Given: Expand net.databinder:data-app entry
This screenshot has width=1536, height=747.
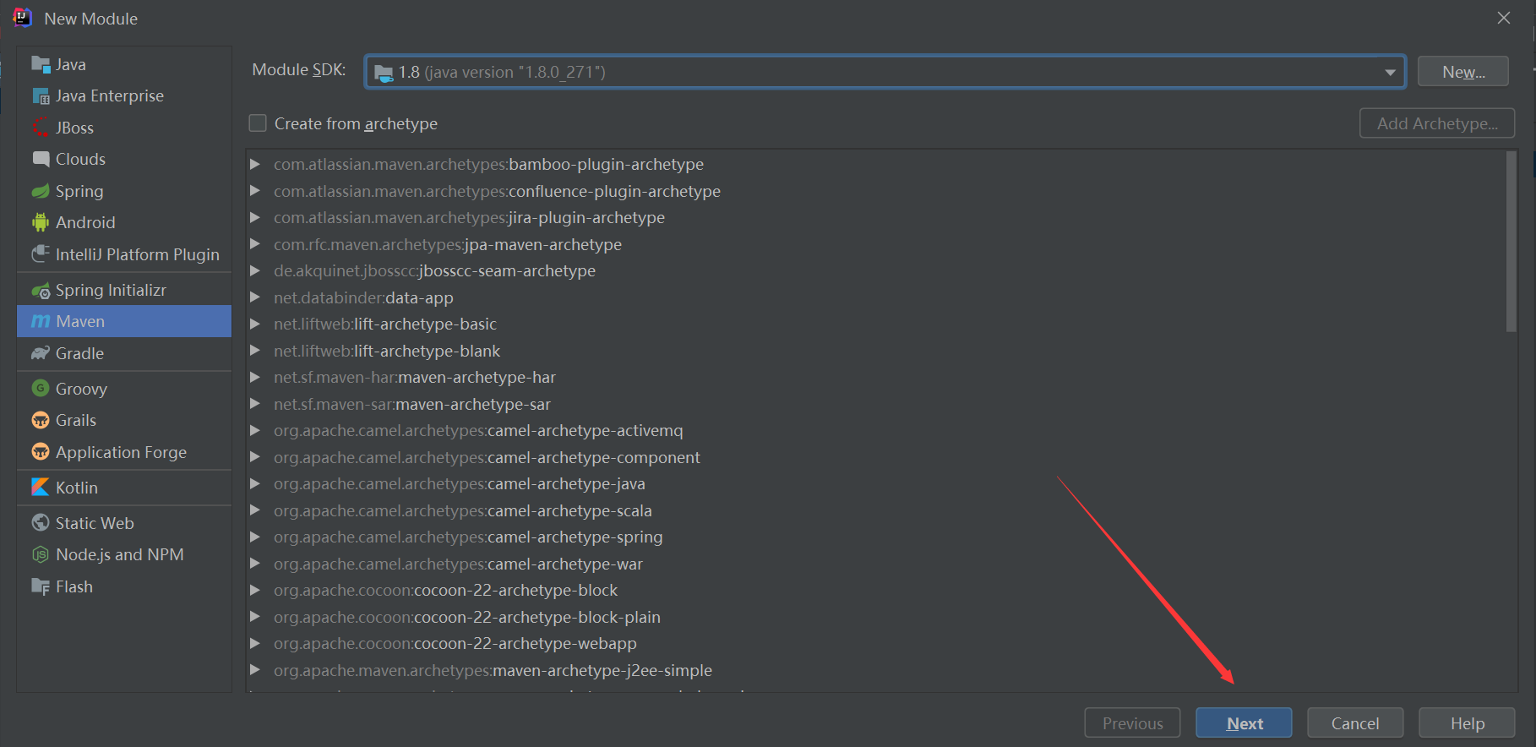Looking at the screenshot, I should 255,297.
